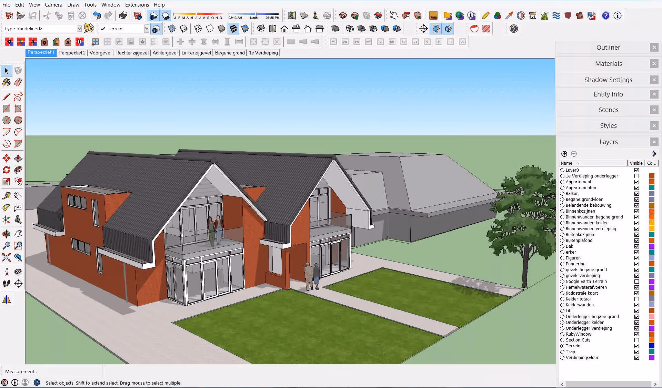This screenshot has width=662, height=388.
Task: Open the Layers panel details flyout arrow
Action: click(x=653, y=154)
